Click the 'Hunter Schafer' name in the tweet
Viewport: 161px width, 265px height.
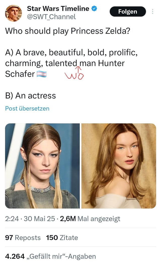[65, 69]
